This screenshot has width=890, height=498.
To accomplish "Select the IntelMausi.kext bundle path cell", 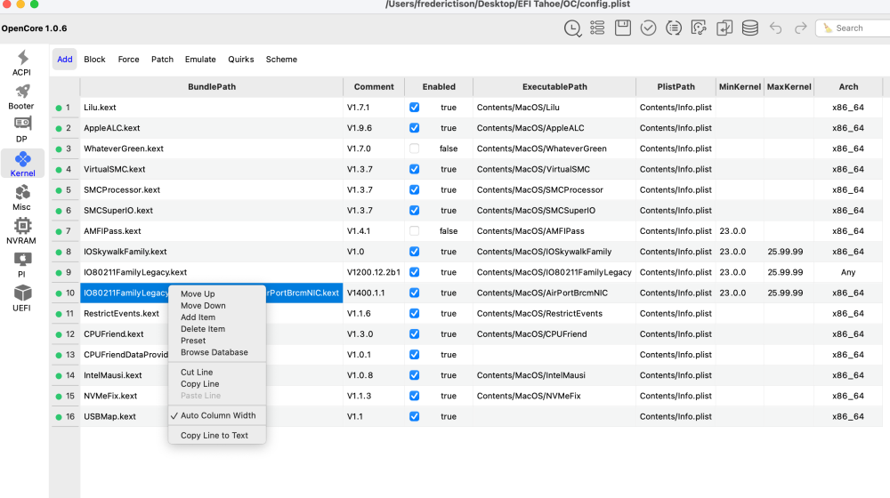I will 212,375.
